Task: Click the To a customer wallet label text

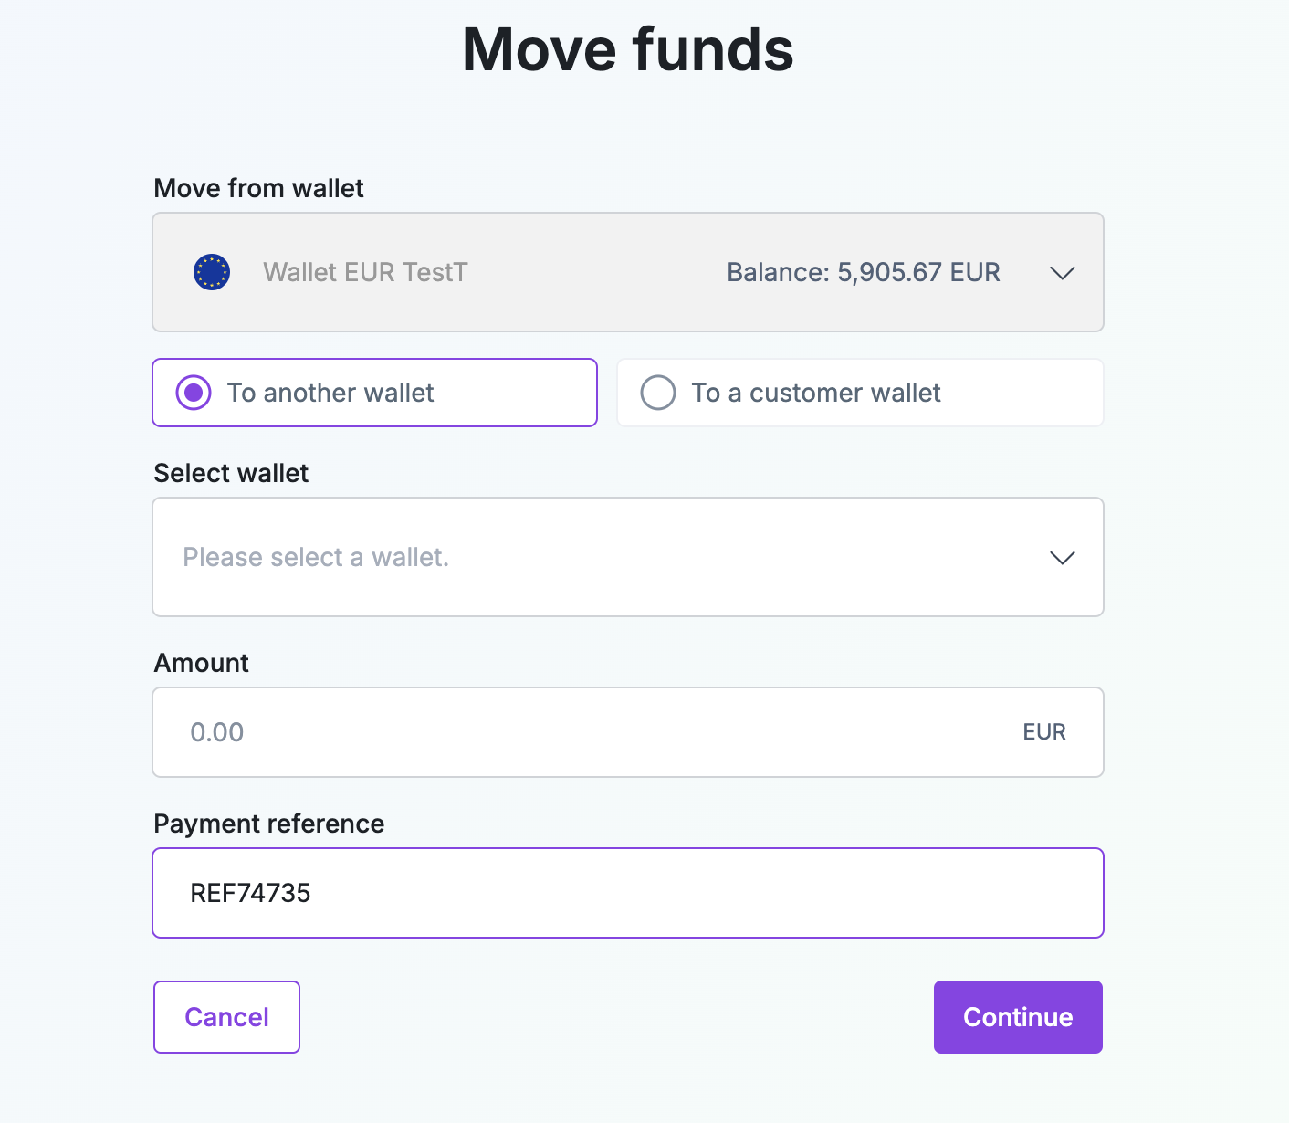Action: pyautogui.click(x=815, y=393)
